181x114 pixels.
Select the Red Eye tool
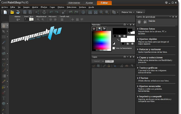coord(4,59)
